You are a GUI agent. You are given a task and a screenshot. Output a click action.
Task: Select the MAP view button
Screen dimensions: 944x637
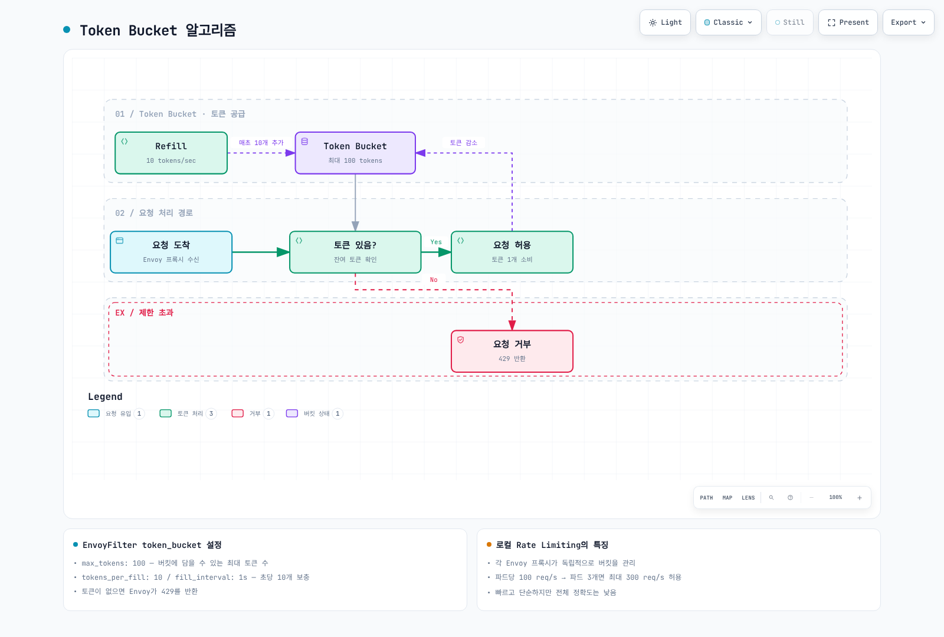point(727,498)
